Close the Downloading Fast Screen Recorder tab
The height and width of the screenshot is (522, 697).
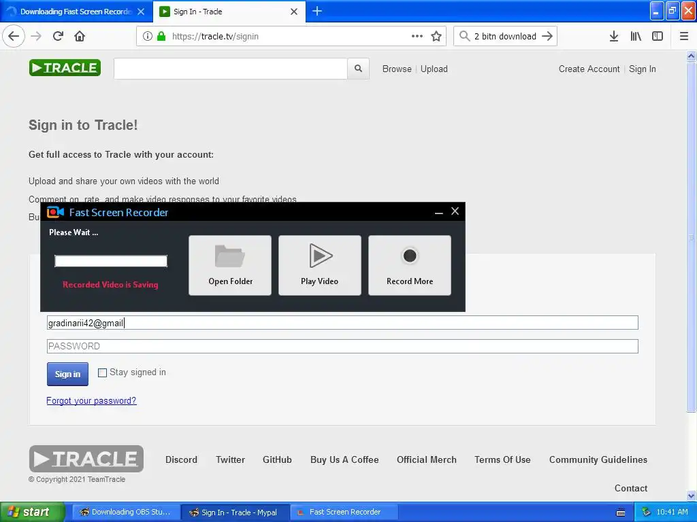point(141,12)
